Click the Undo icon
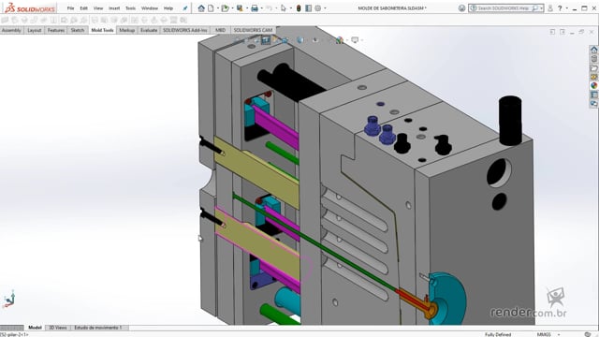The width and height of the screenshot is (599, 337). pyautogui.click(x=269, y=8)
